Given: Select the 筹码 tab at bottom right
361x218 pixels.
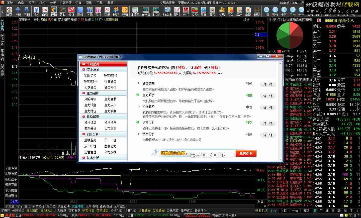Looking at the screenshot, I should coord(306,211).
